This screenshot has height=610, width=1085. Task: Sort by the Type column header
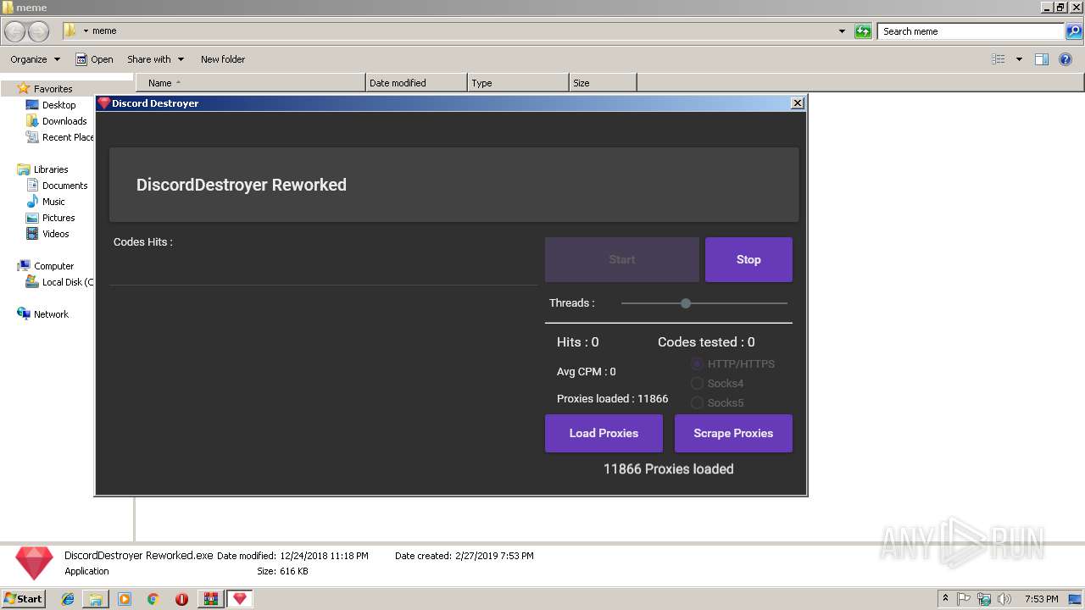pyautogui.click(x=518, y=83)
